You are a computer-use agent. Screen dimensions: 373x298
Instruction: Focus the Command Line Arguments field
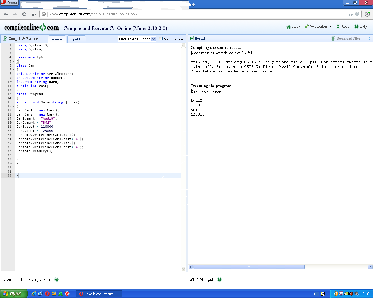125,279
